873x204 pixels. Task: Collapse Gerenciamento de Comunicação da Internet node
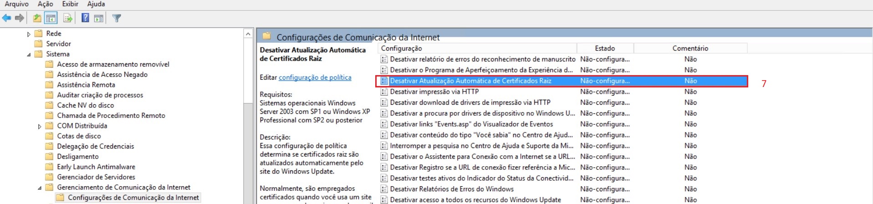click(40, 188)
